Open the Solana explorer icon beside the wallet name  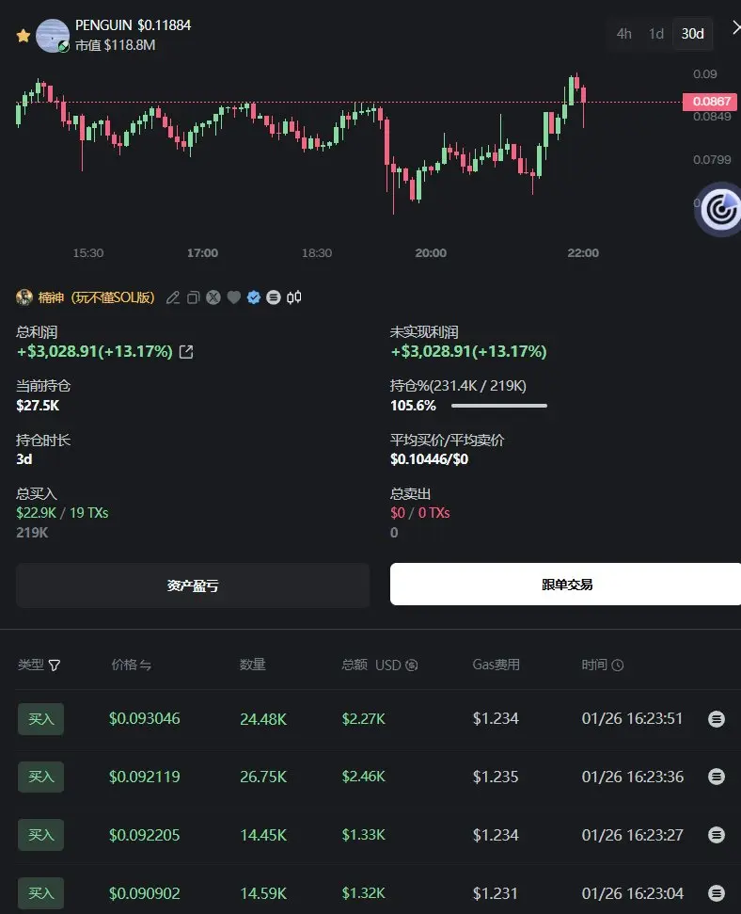pos(274,297)
